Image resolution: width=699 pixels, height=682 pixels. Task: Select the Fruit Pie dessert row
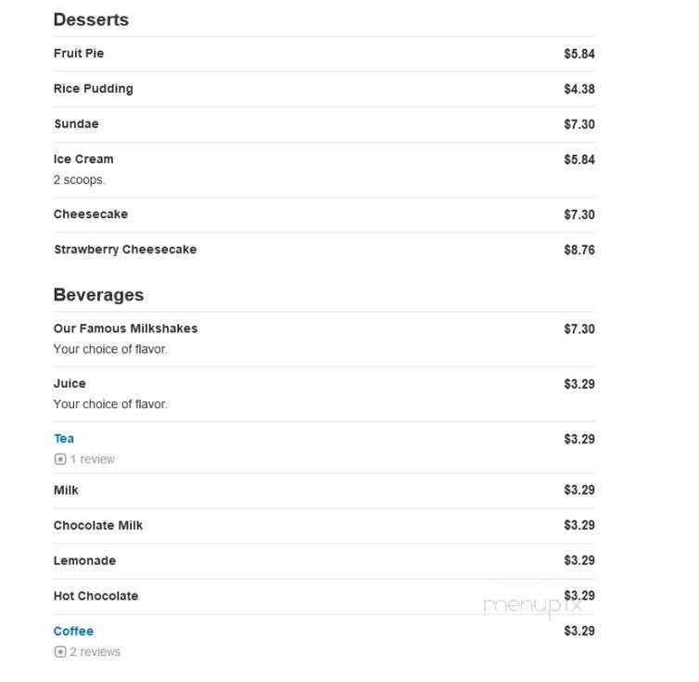324,54
